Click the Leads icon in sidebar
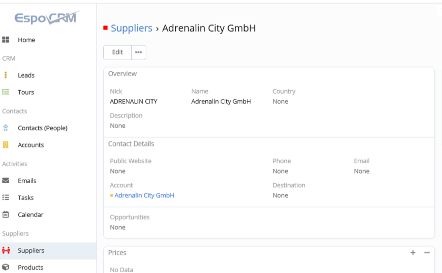The width and height of the screenshot is (442, 273). pos(5,75)
